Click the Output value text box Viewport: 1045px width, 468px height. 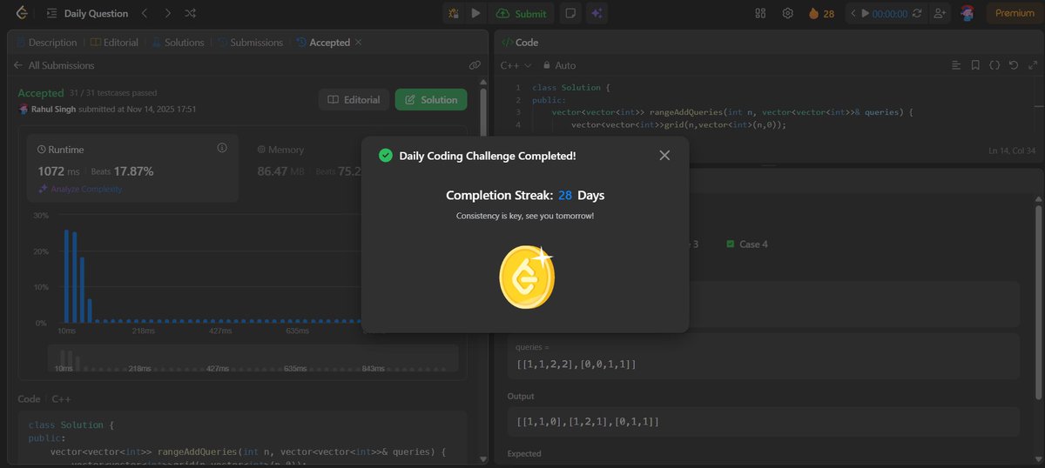coord(763,421)
